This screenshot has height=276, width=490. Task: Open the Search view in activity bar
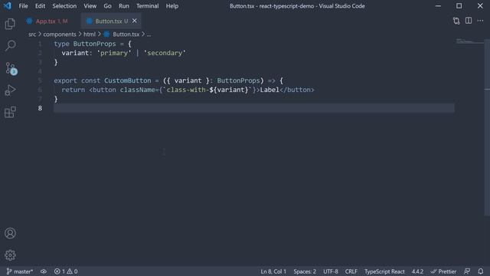[x=10, y=46]
